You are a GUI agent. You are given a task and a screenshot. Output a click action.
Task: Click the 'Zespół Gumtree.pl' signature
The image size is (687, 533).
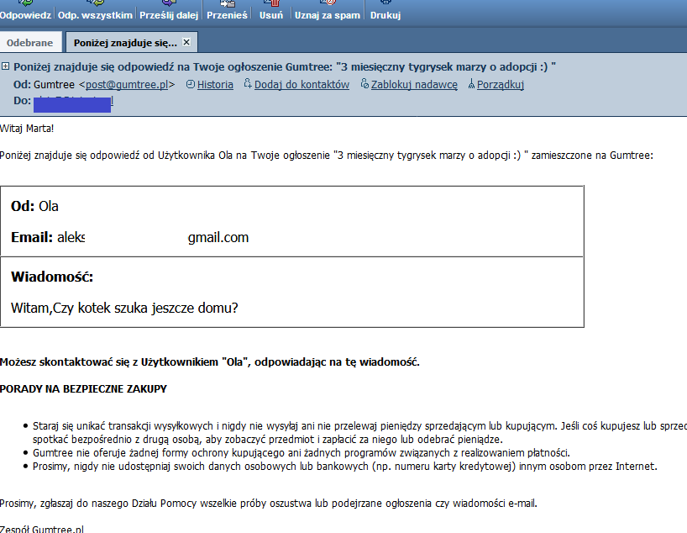coord(42,529)
